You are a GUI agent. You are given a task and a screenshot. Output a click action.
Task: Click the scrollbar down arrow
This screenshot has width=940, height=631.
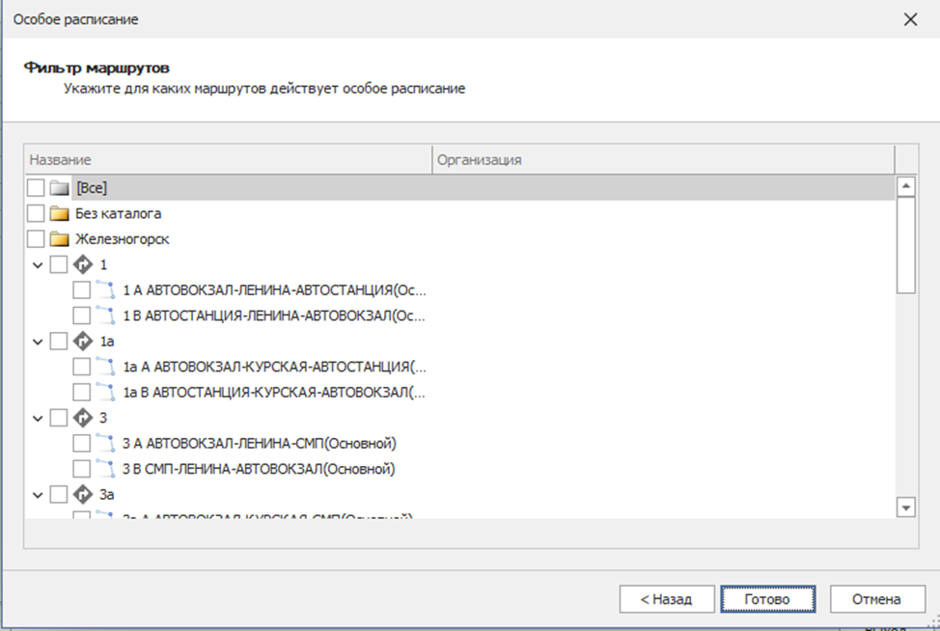pyautogui.click(x=905, y=507)
